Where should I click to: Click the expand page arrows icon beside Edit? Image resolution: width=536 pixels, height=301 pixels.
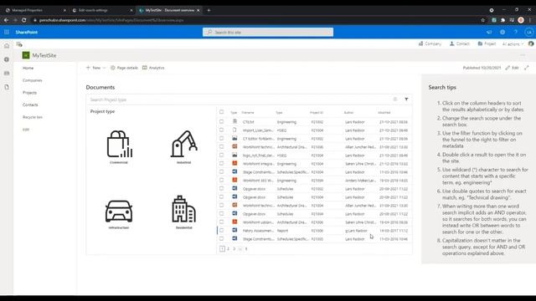[x=527, y=68]
